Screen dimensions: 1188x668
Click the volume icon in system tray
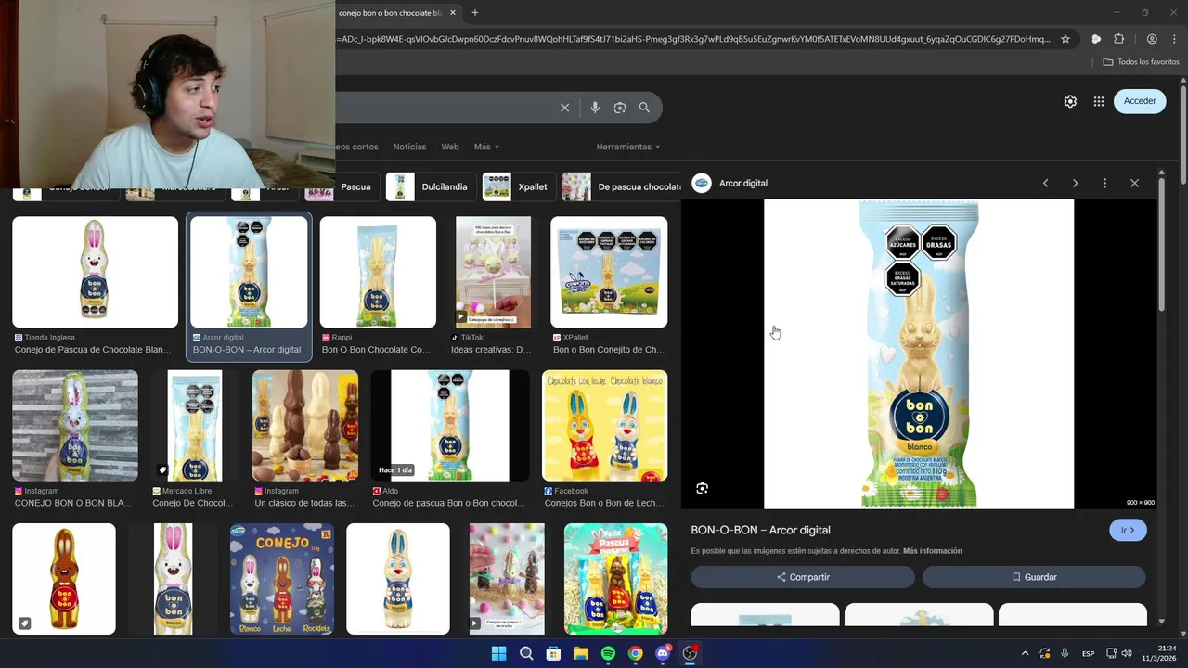point(1126,653)
